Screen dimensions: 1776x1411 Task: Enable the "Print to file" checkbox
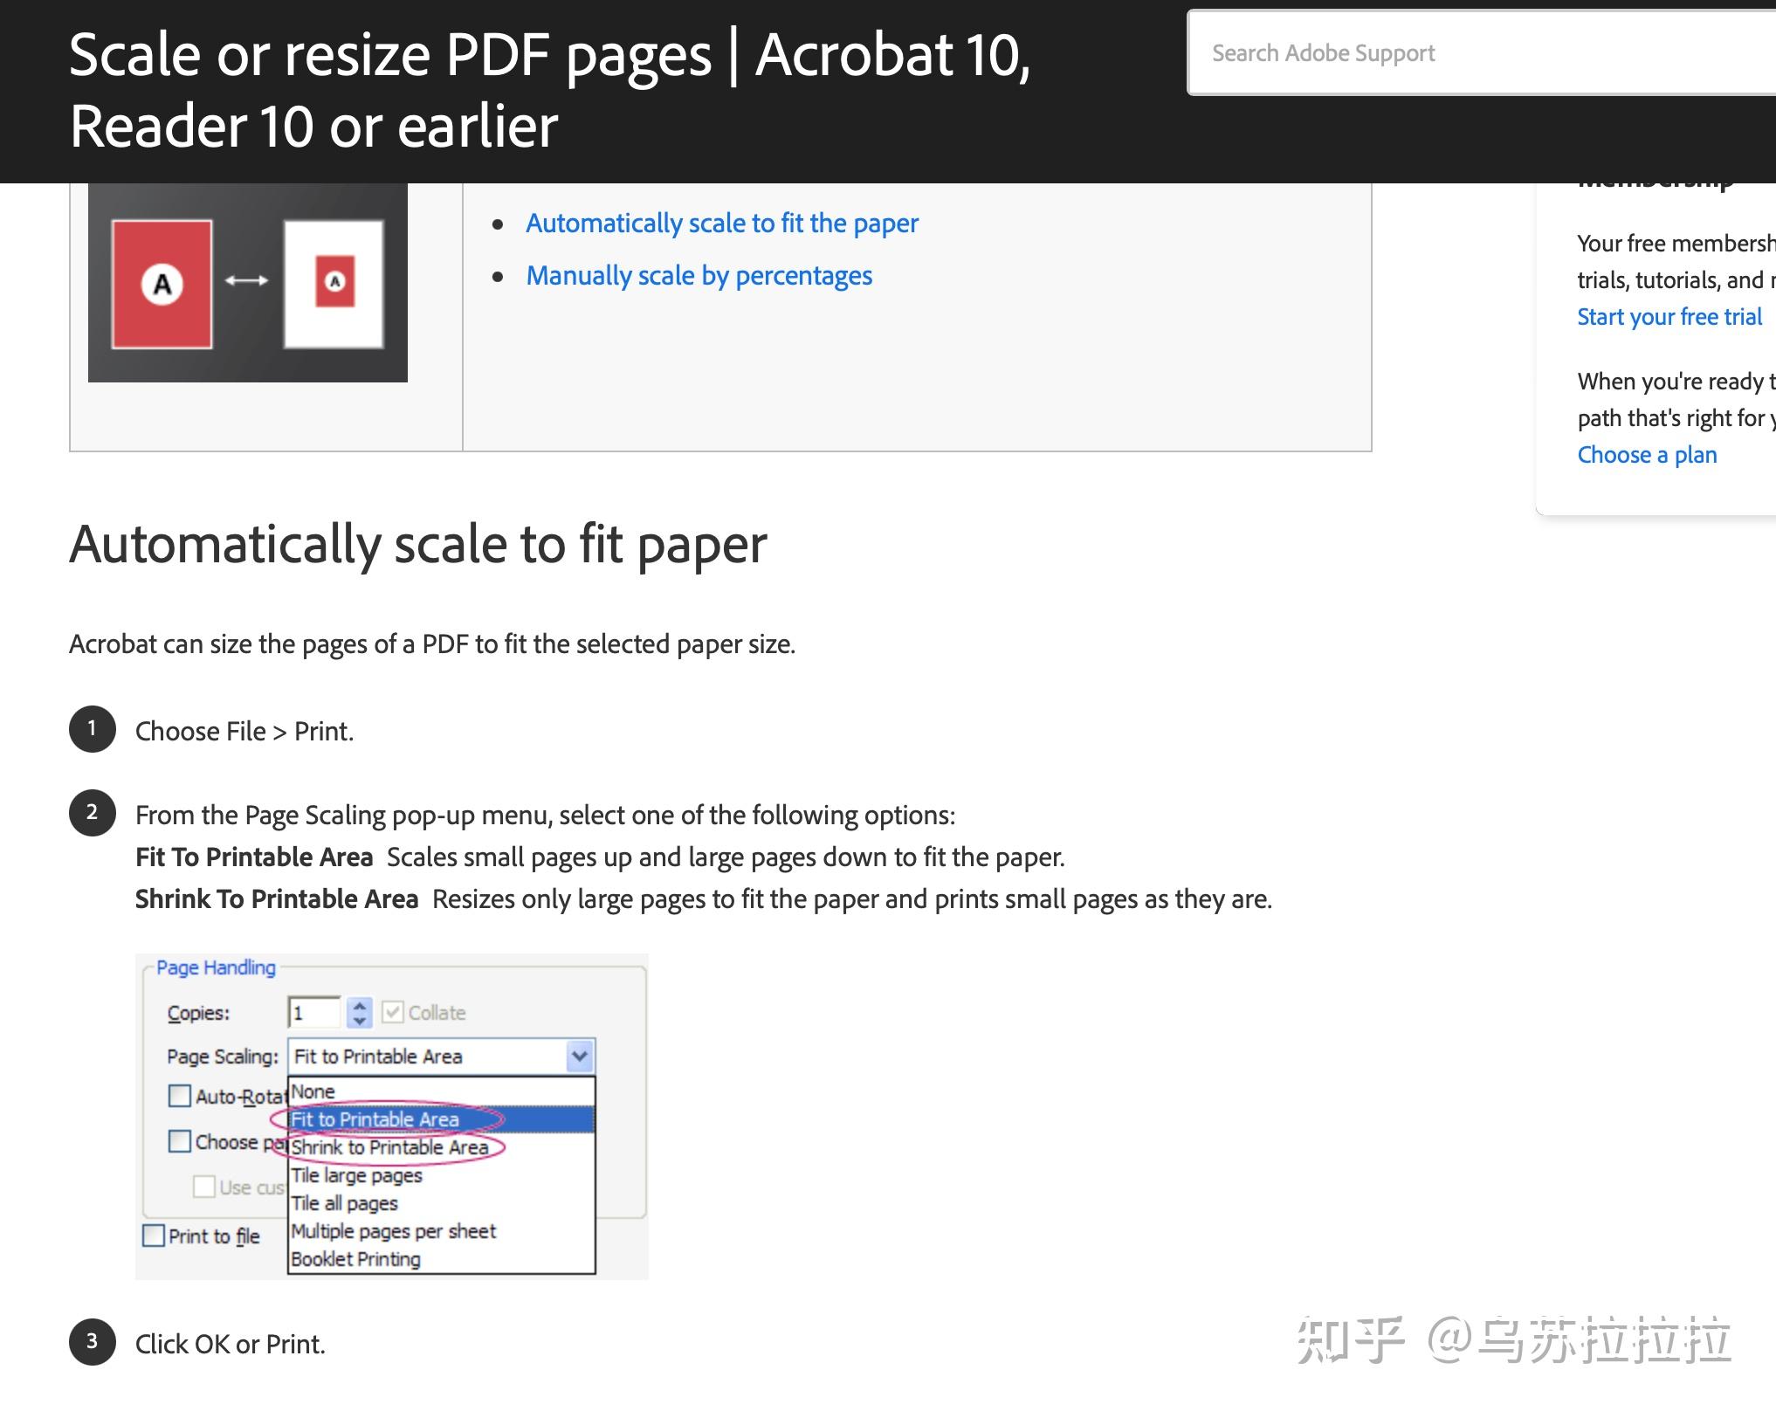point(154,1235)
